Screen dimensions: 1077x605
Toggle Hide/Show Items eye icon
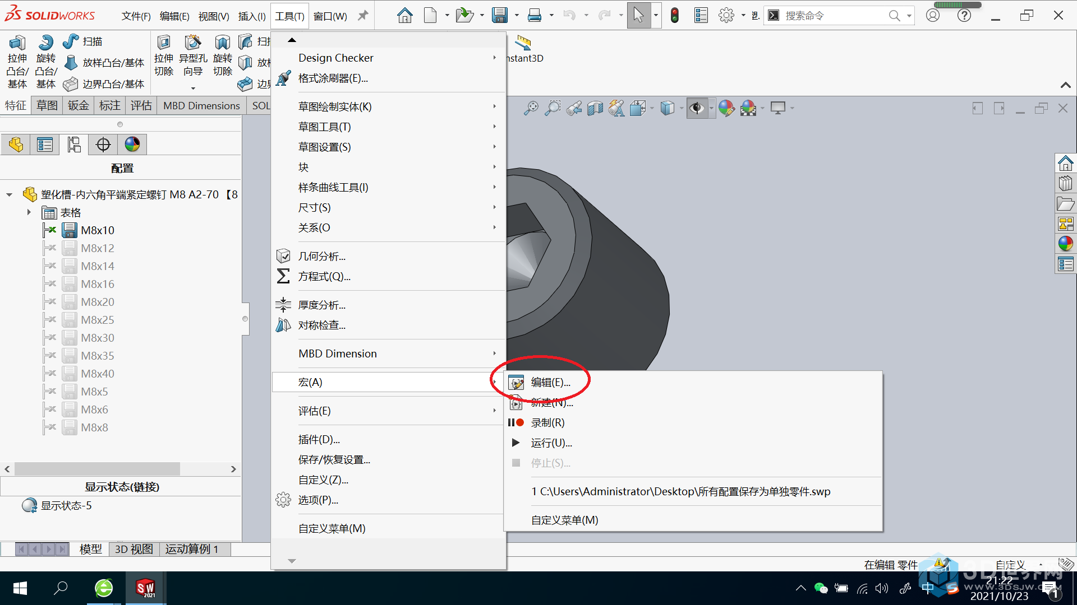(x=697, y=108)
